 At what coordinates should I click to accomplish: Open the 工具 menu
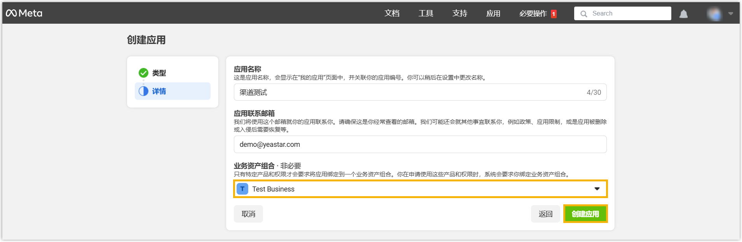coord(426,14)
